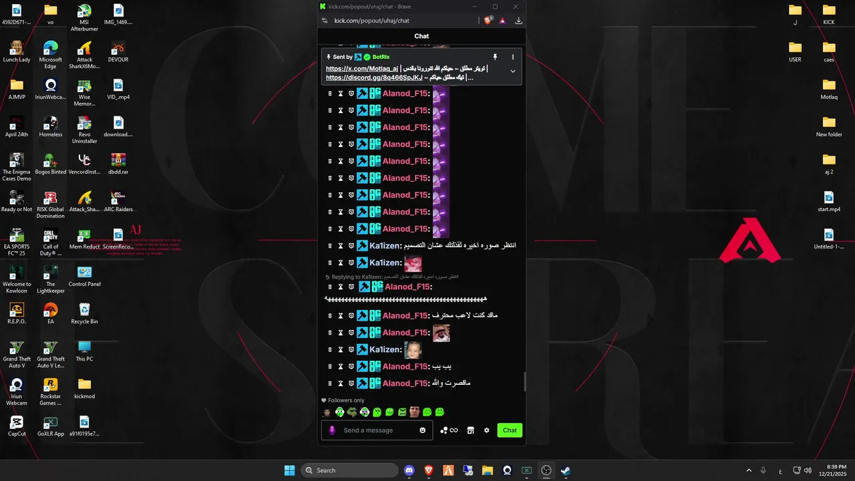Image resolution: width=855 pixels, height=481 pixels.
Task: Open Rockstar Games launcher desktop icon
Action: coord(50,391)
